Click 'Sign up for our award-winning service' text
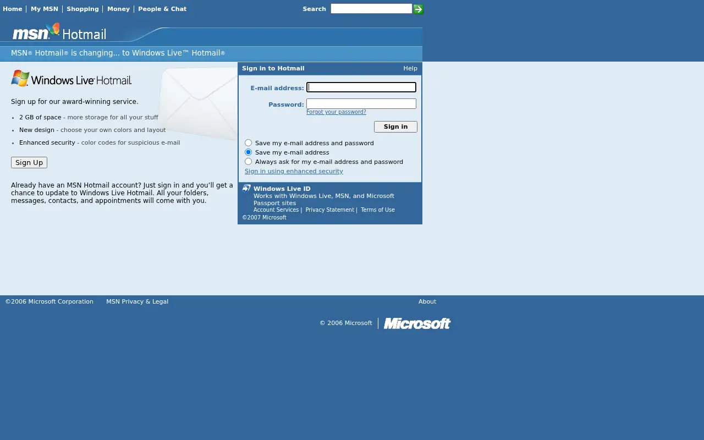 tap(75, 102)
